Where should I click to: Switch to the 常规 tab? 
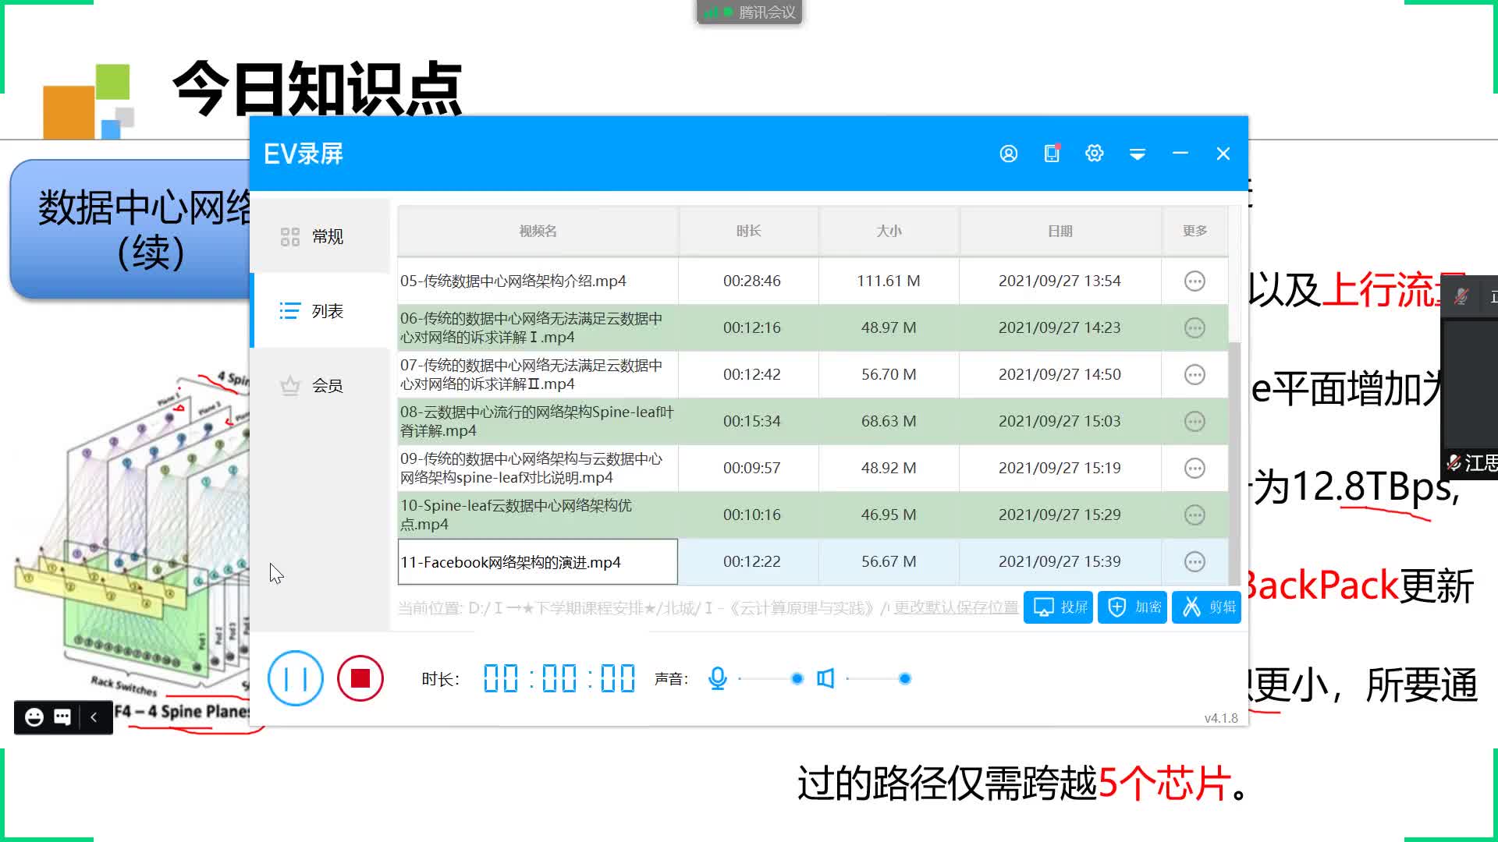tap(320, 236)
